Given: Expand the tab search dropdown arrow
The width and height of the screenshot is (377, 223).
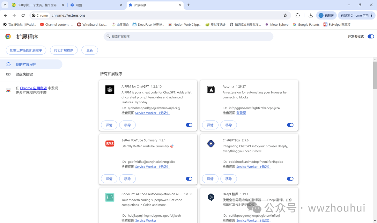Looking at the screenshot, I should pyautogui.click(x=5, y=5).
